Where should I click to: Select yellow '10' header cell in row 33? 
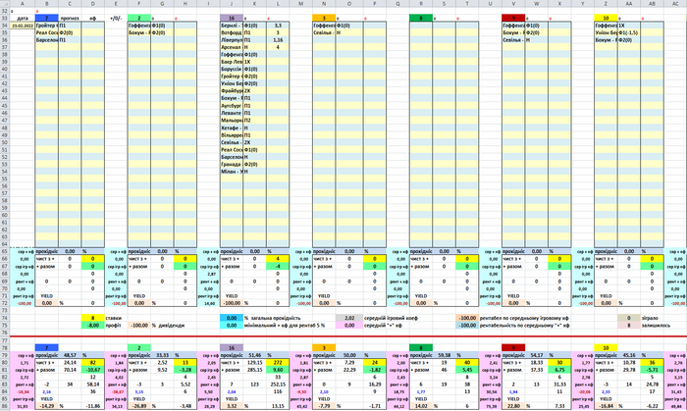click(606, 19)
